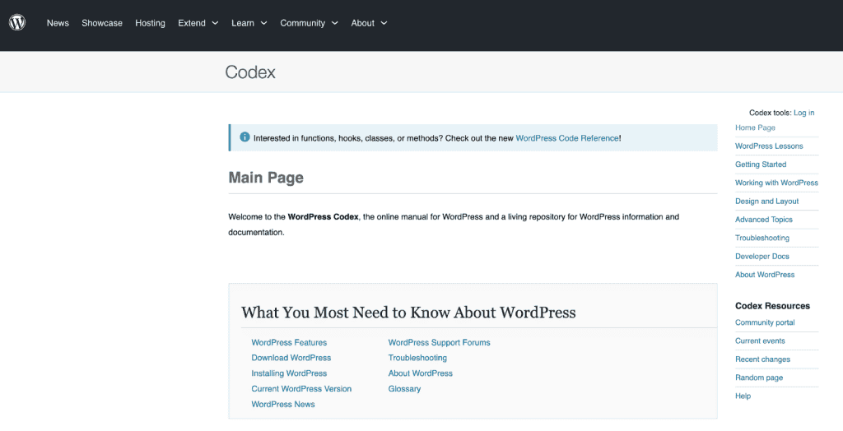The image size is (843, 431).
Task: Click the Download WordPress link
Action: tap(291, 358)
